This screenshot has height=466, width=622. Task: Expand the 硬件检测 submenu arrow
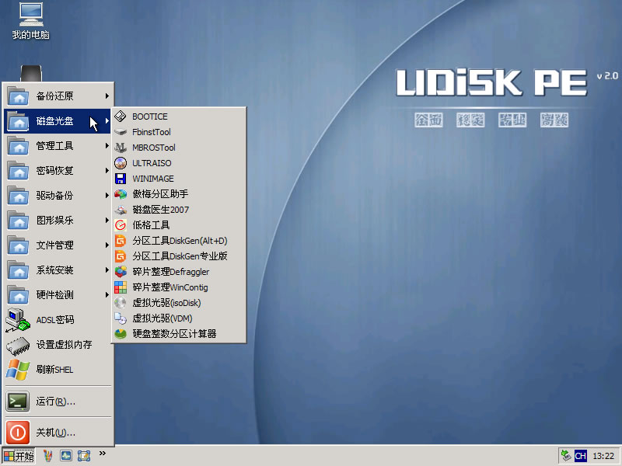[x=107, y=295]
